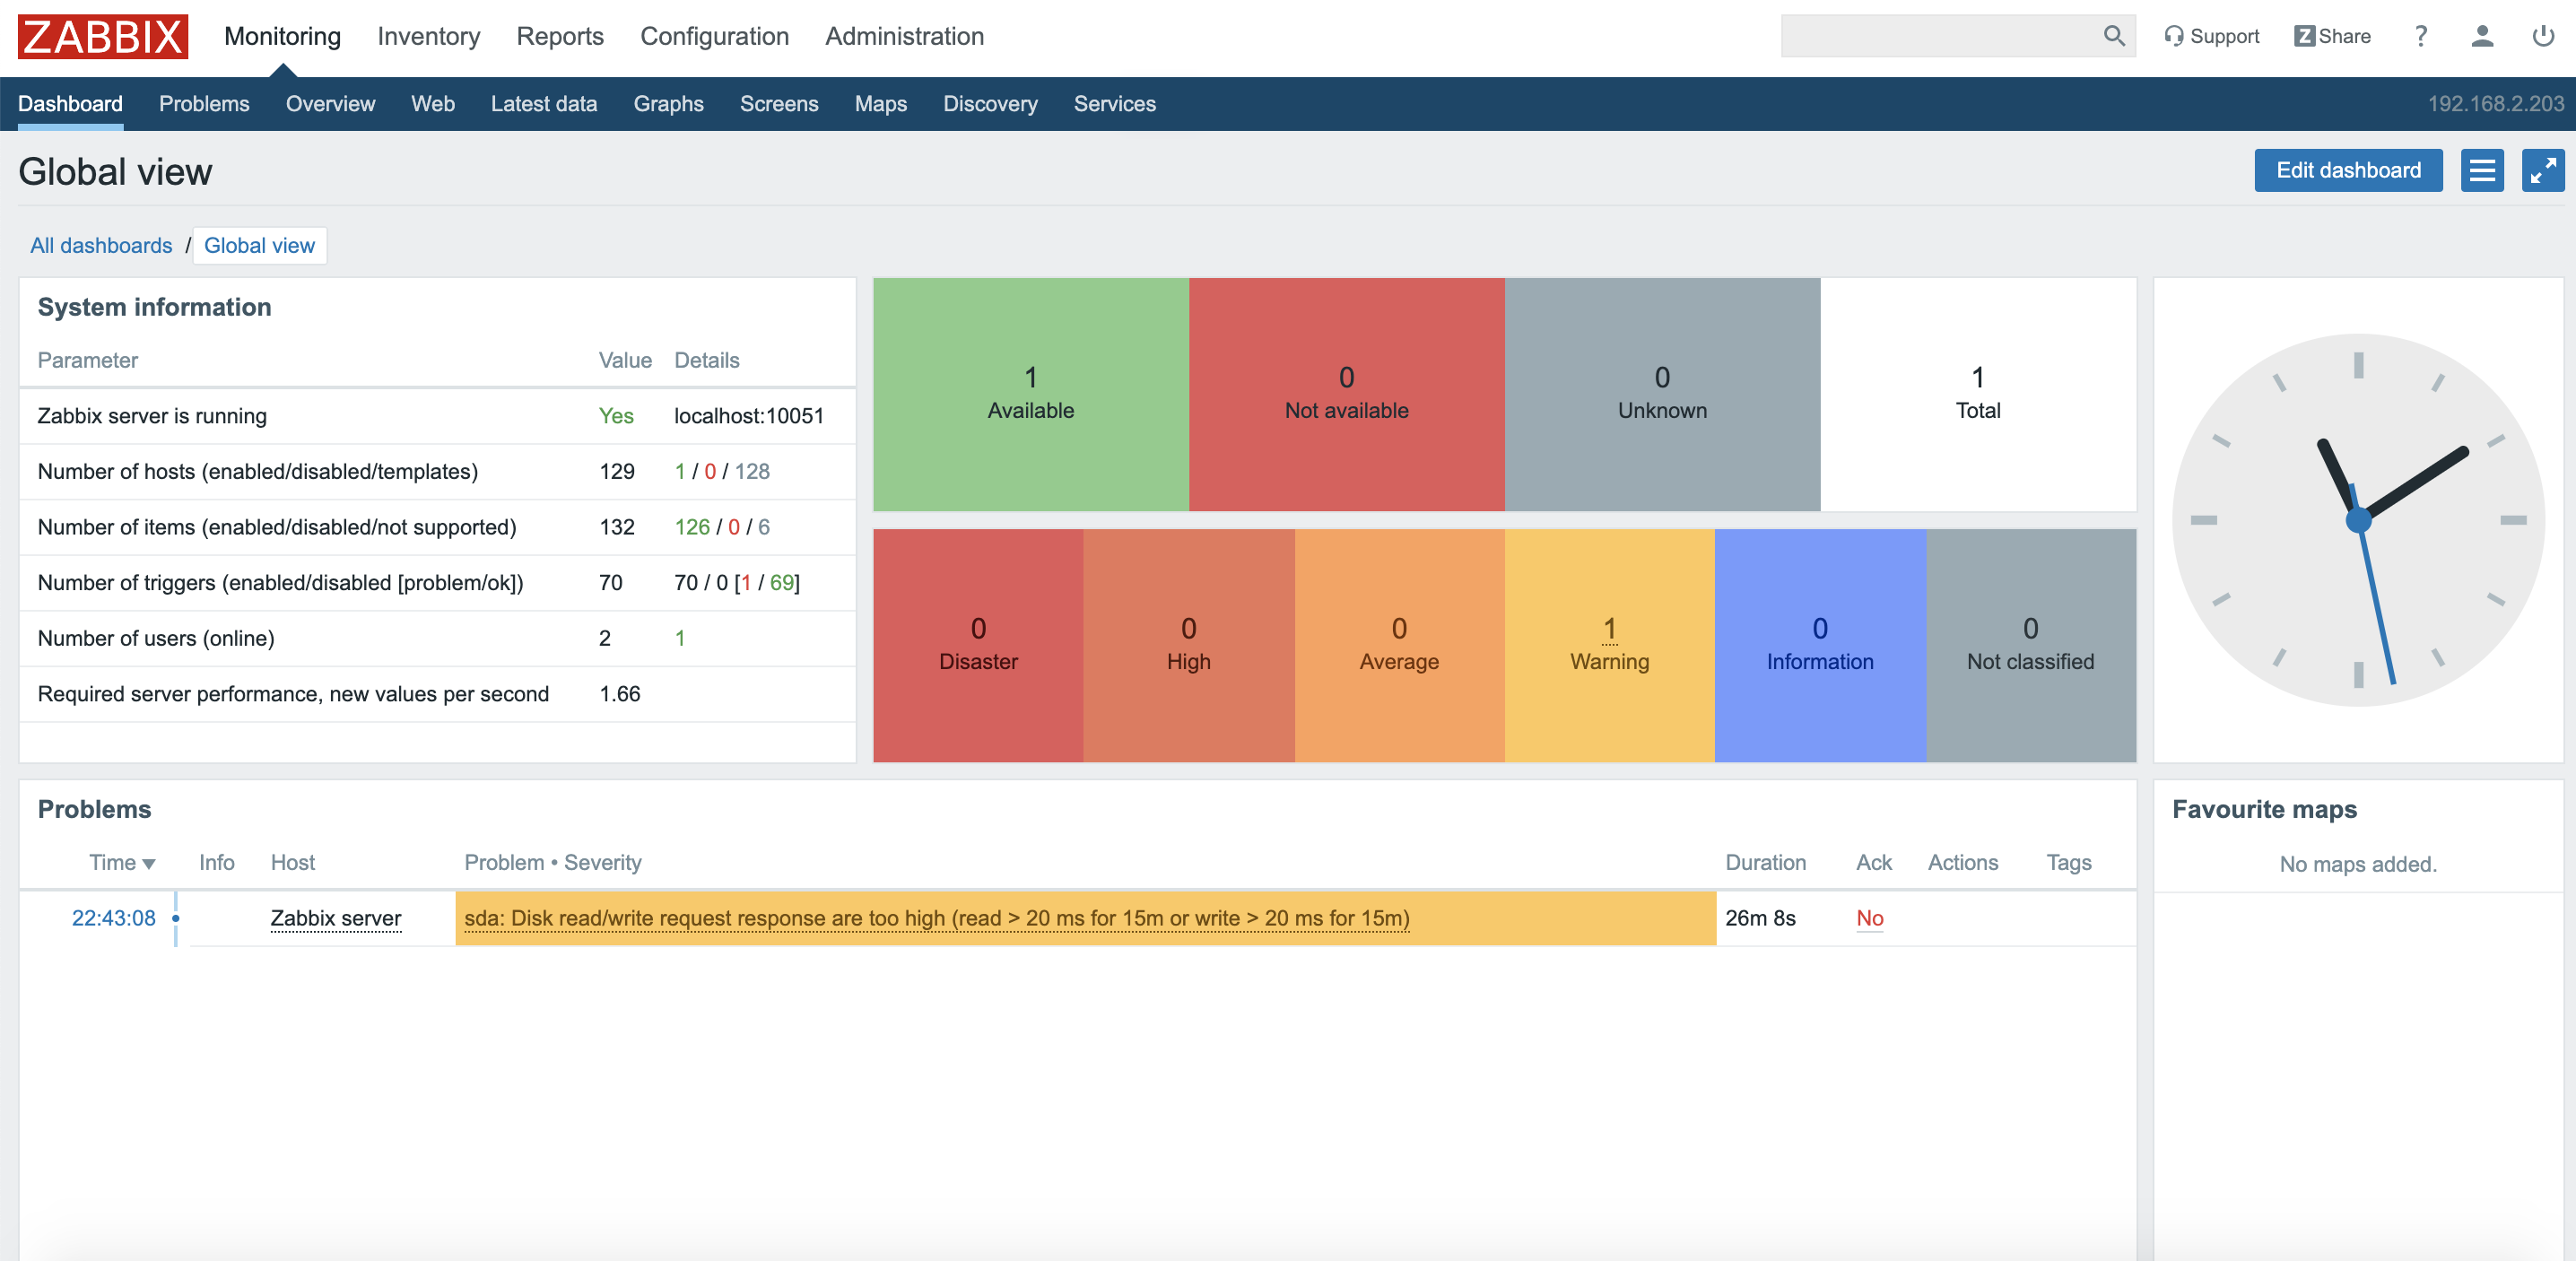Click the search magnifier icon

2112,36
